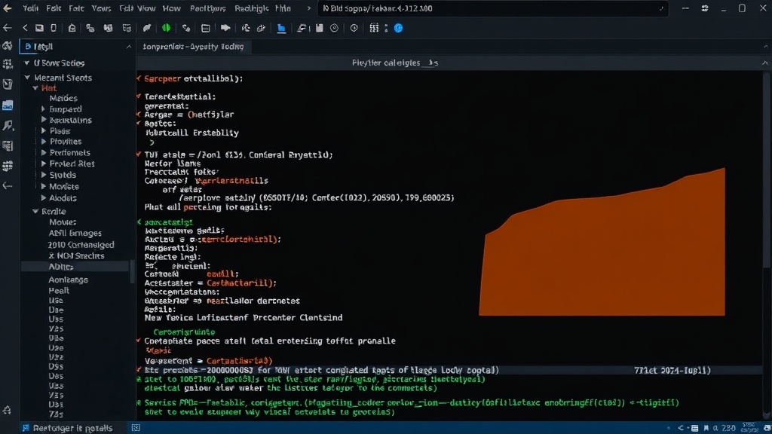Open the 'Peettyws' menu in the menu bar
The image size is (772, 434).
(208, 8)
